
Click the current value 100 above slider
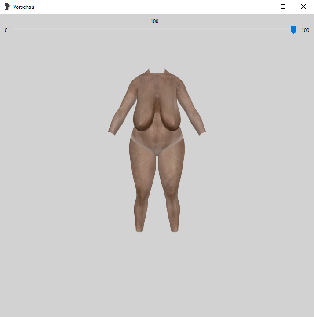[154, 22]
